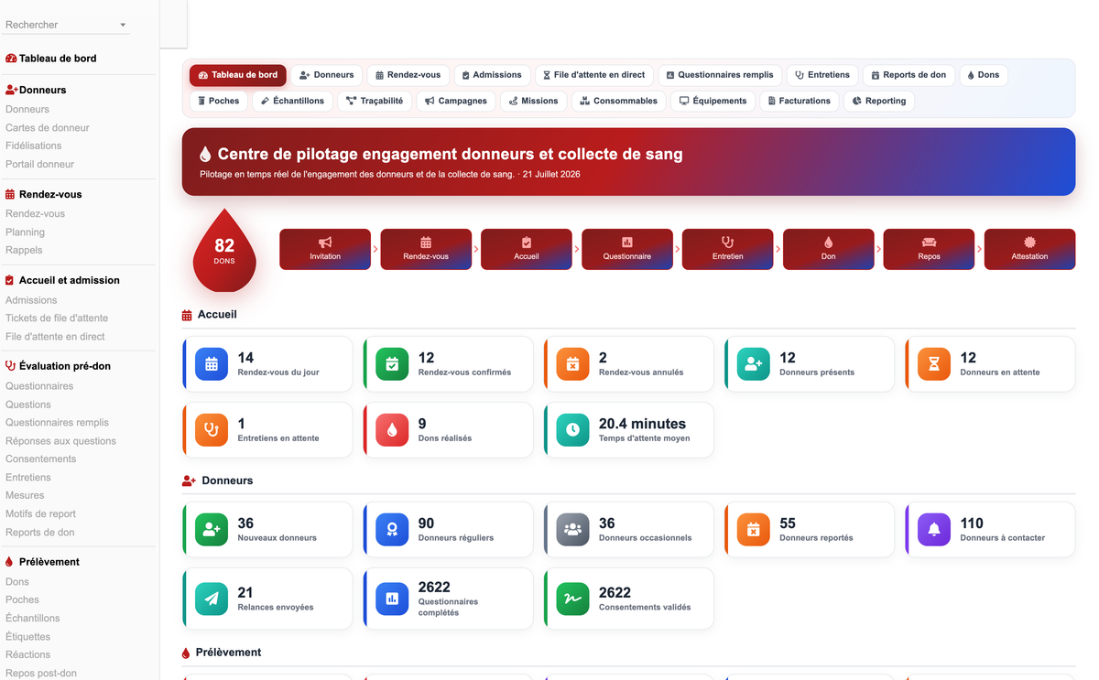Open the Consommables tab
The image size is (1099, 680).
coord(619,101)
